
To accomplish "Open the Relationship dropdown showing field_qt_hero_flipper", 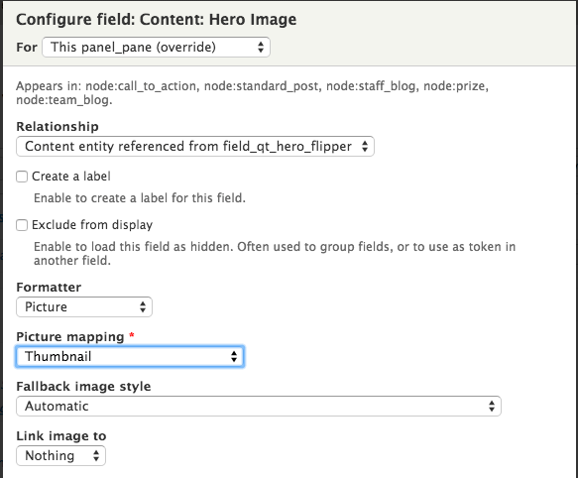I will 195,147.
